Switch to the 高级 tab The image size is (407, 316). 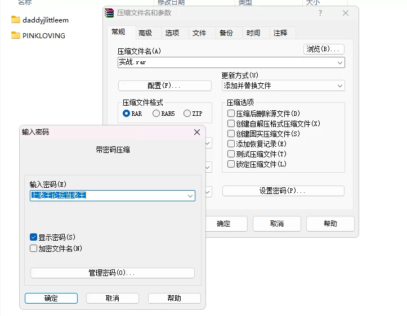pos(145,33)
